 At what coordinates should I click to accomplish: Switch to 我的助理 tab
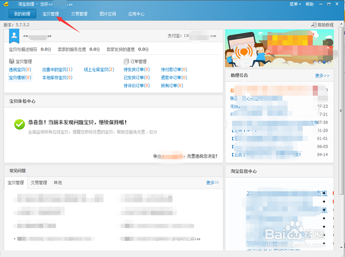click(22, 14)
